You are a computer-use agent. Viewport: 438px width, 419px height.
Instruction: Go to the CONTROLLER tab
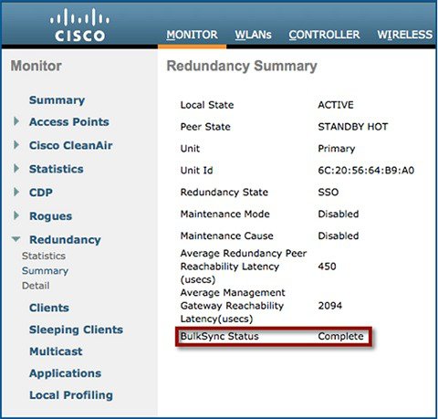(x=324, y=35)
